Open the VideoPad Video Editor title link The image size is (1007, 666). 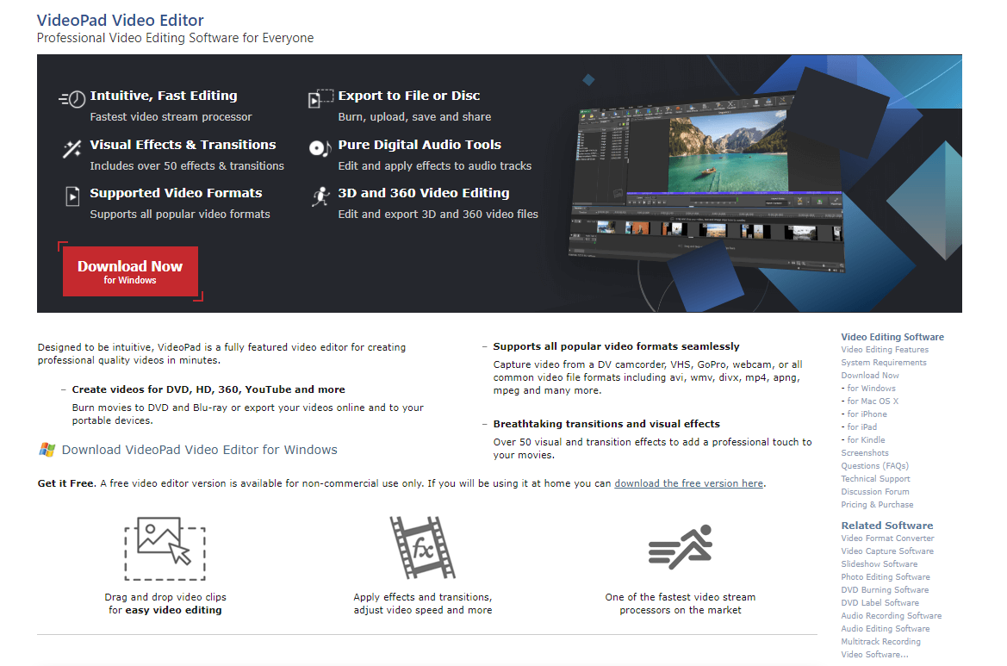click(x=120, y=20)
